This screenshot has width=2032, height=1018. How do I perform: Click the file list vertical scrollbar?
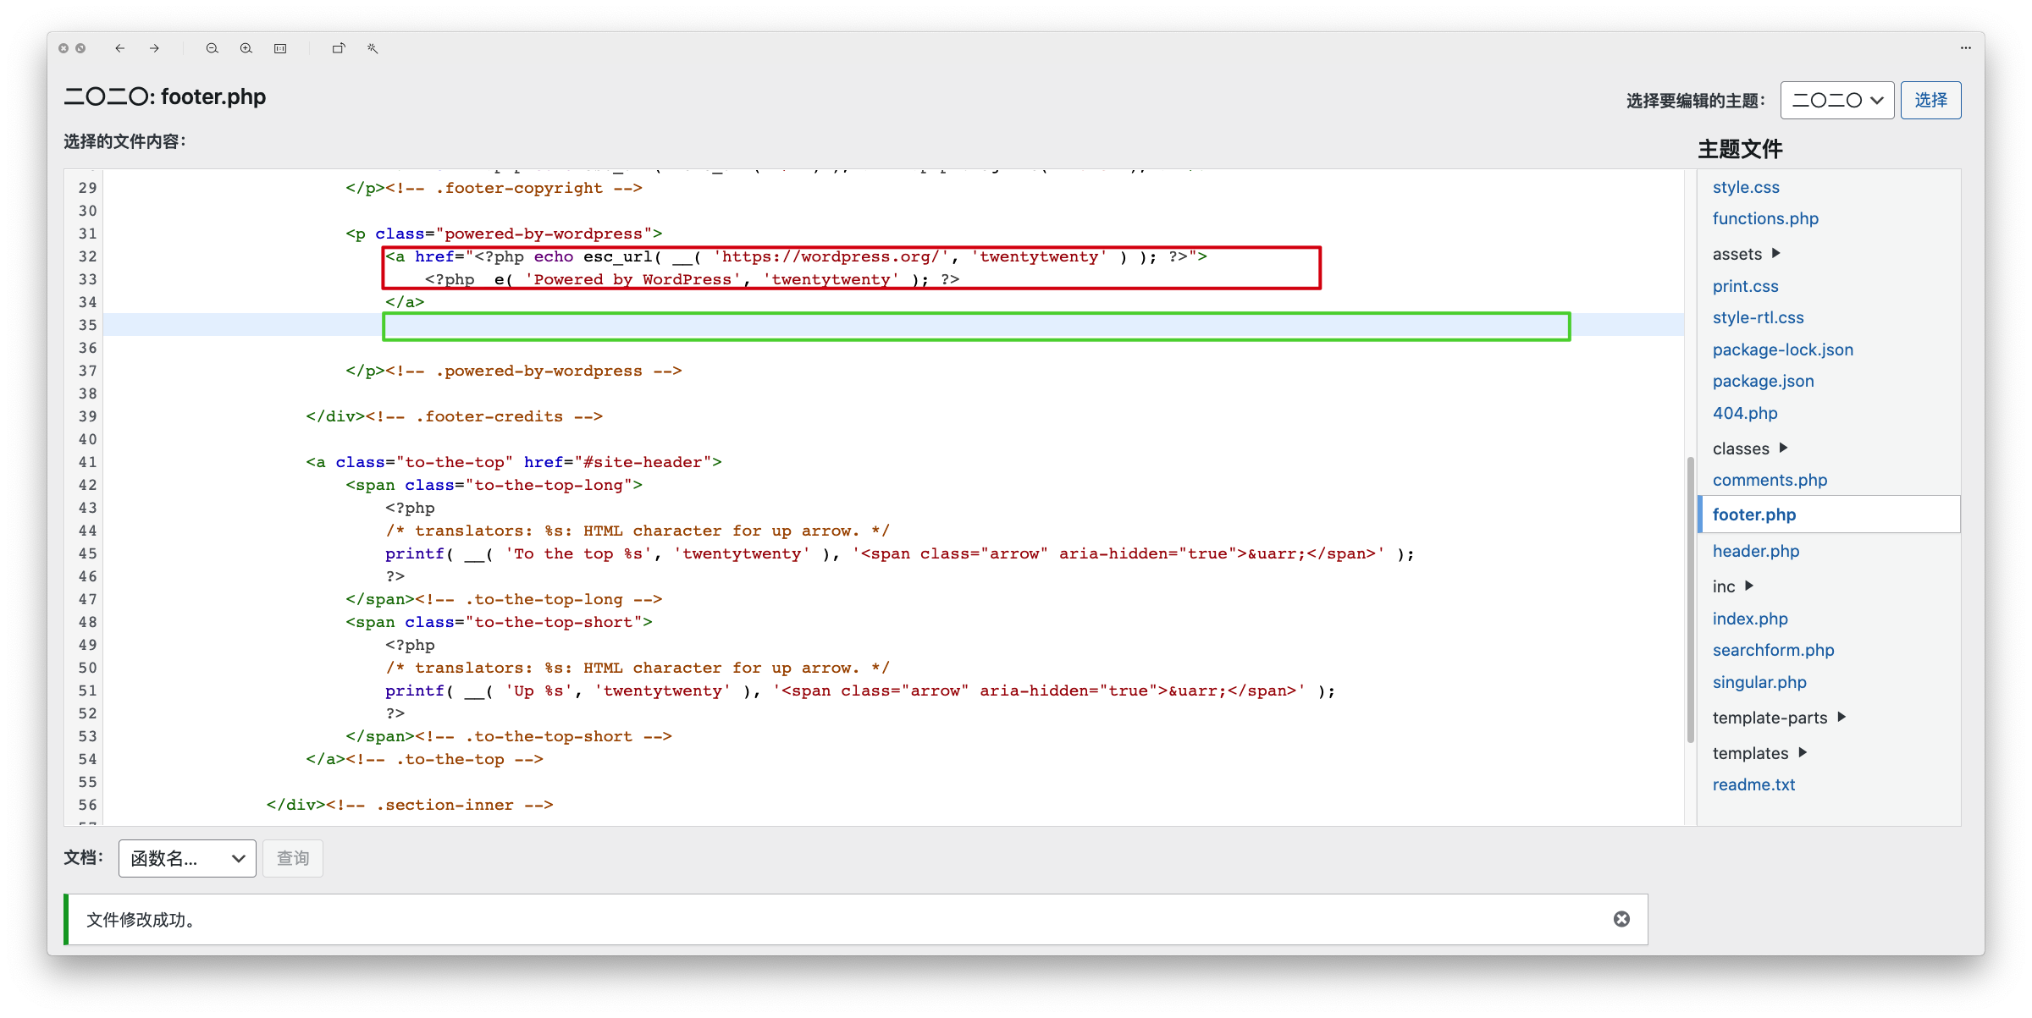(1690, 599)
